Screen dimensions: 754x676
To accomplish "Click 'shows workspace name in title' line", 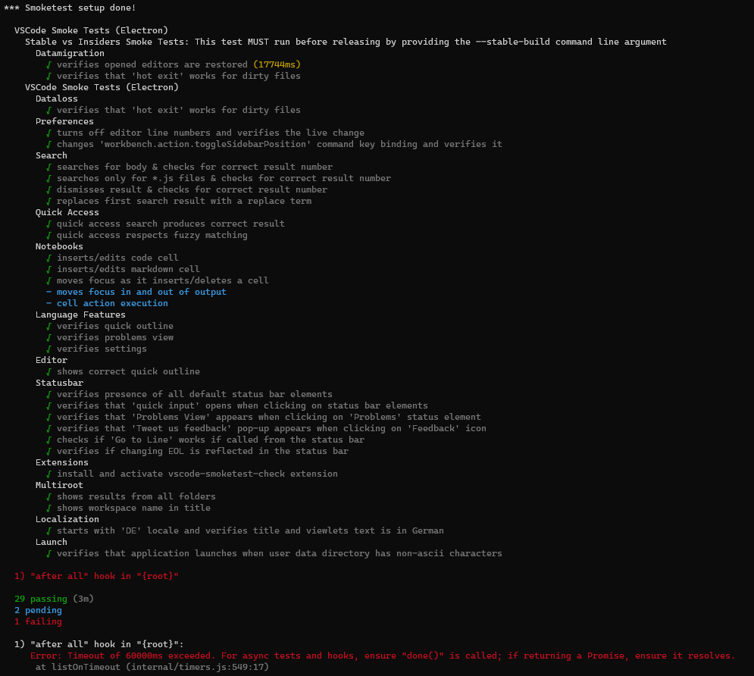I will (x=128, y=509).
